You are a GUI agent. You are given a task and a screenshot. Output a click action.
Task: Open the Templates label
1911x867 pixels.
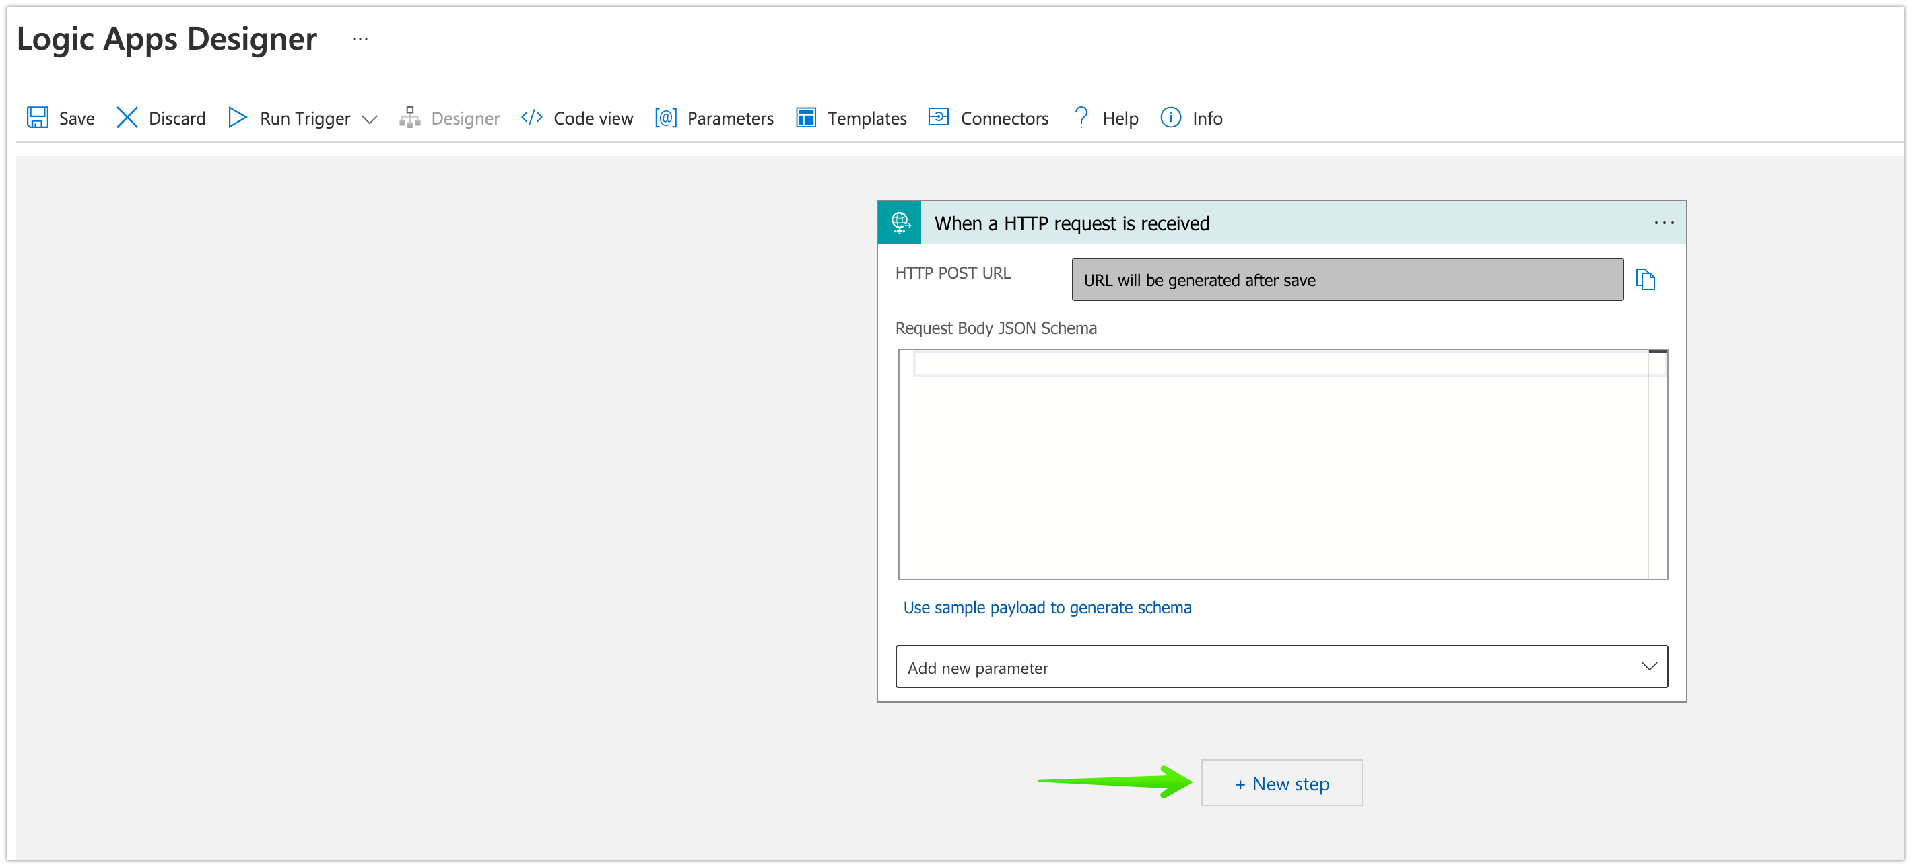click(867, 118)
